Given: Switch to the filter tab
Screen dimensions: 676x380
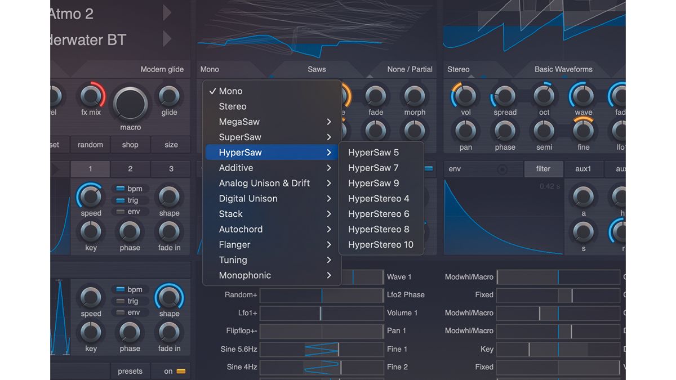Looking at the screenshot, I should coord(543,168).
